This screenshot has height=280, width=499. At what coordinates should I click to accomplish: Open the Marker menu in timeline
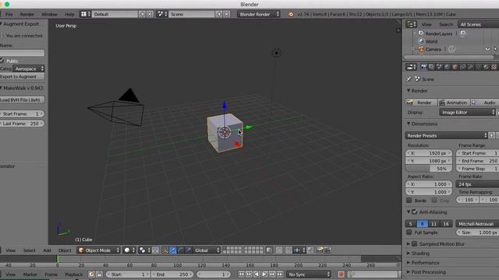click(30, 275)
